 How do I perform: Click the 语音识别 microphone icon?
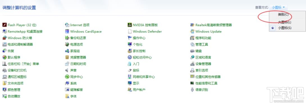click(192, 90)
